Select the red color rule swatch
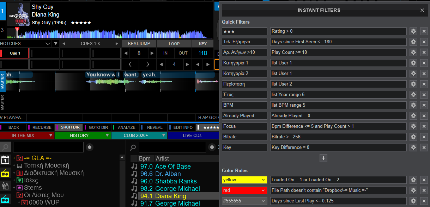The image size is (430, 207). click(244, 190)
